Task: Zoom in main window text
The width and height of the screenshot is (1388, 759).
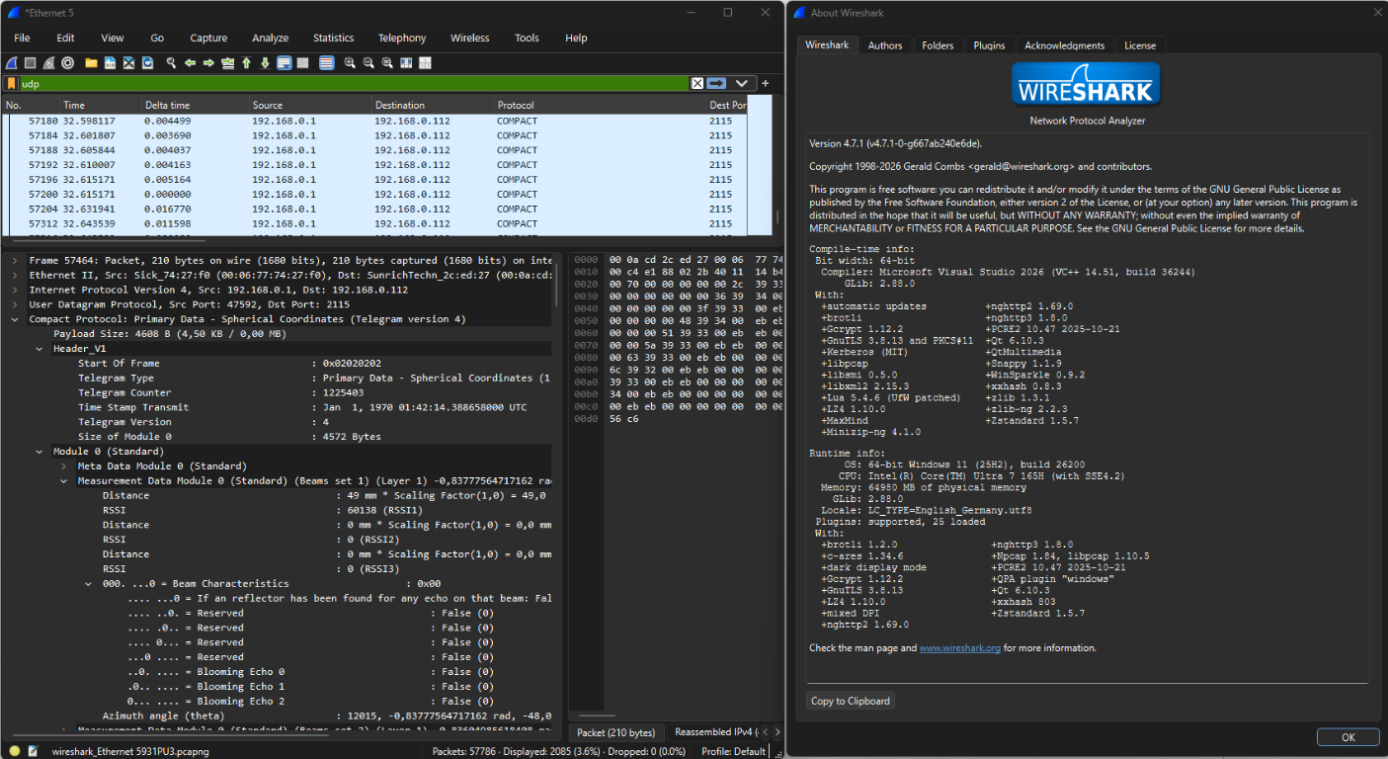Action: (x=349, y=63)
